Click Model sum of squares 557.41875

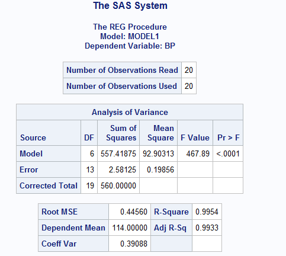(118, 153)
